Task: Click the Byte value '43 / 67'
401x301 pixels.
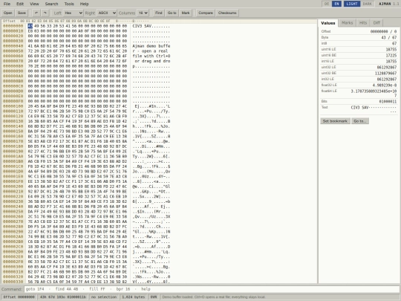Action: coord(388,38)
